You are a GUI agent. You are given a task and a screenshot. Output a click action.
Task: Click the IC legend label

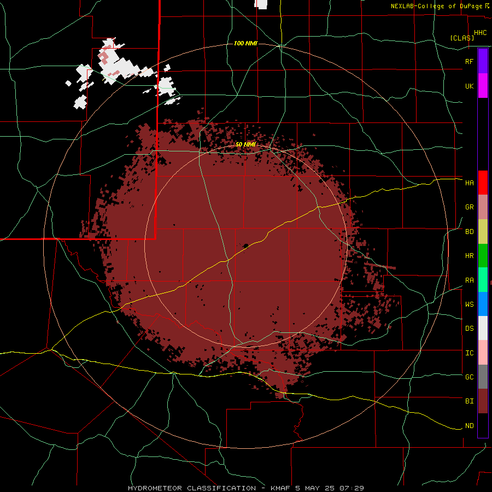469,353
